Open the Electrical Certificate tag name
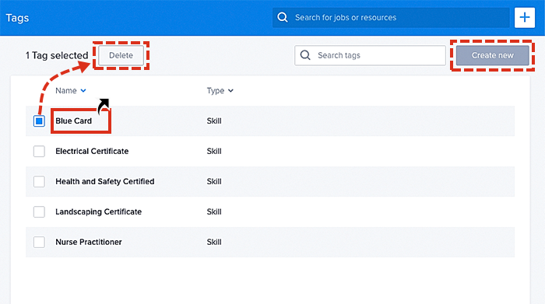The height and width of the screenshot is (304, 545). (92, 152)
